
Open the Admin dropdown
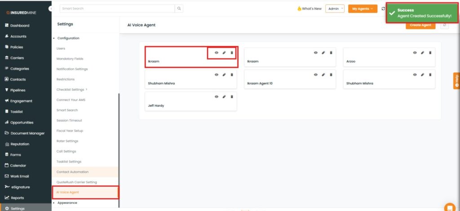[335, 9]
